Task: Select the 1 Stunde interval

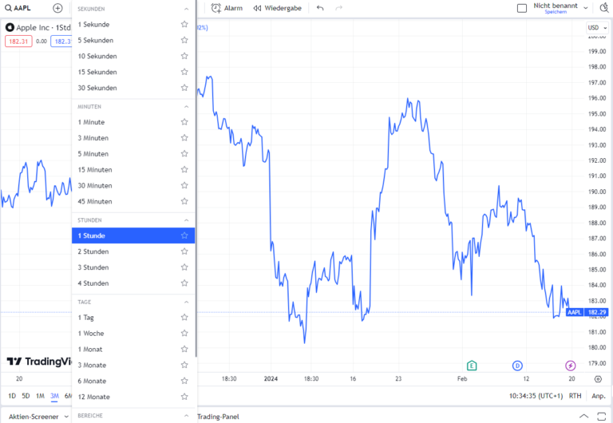Action: 133,235
